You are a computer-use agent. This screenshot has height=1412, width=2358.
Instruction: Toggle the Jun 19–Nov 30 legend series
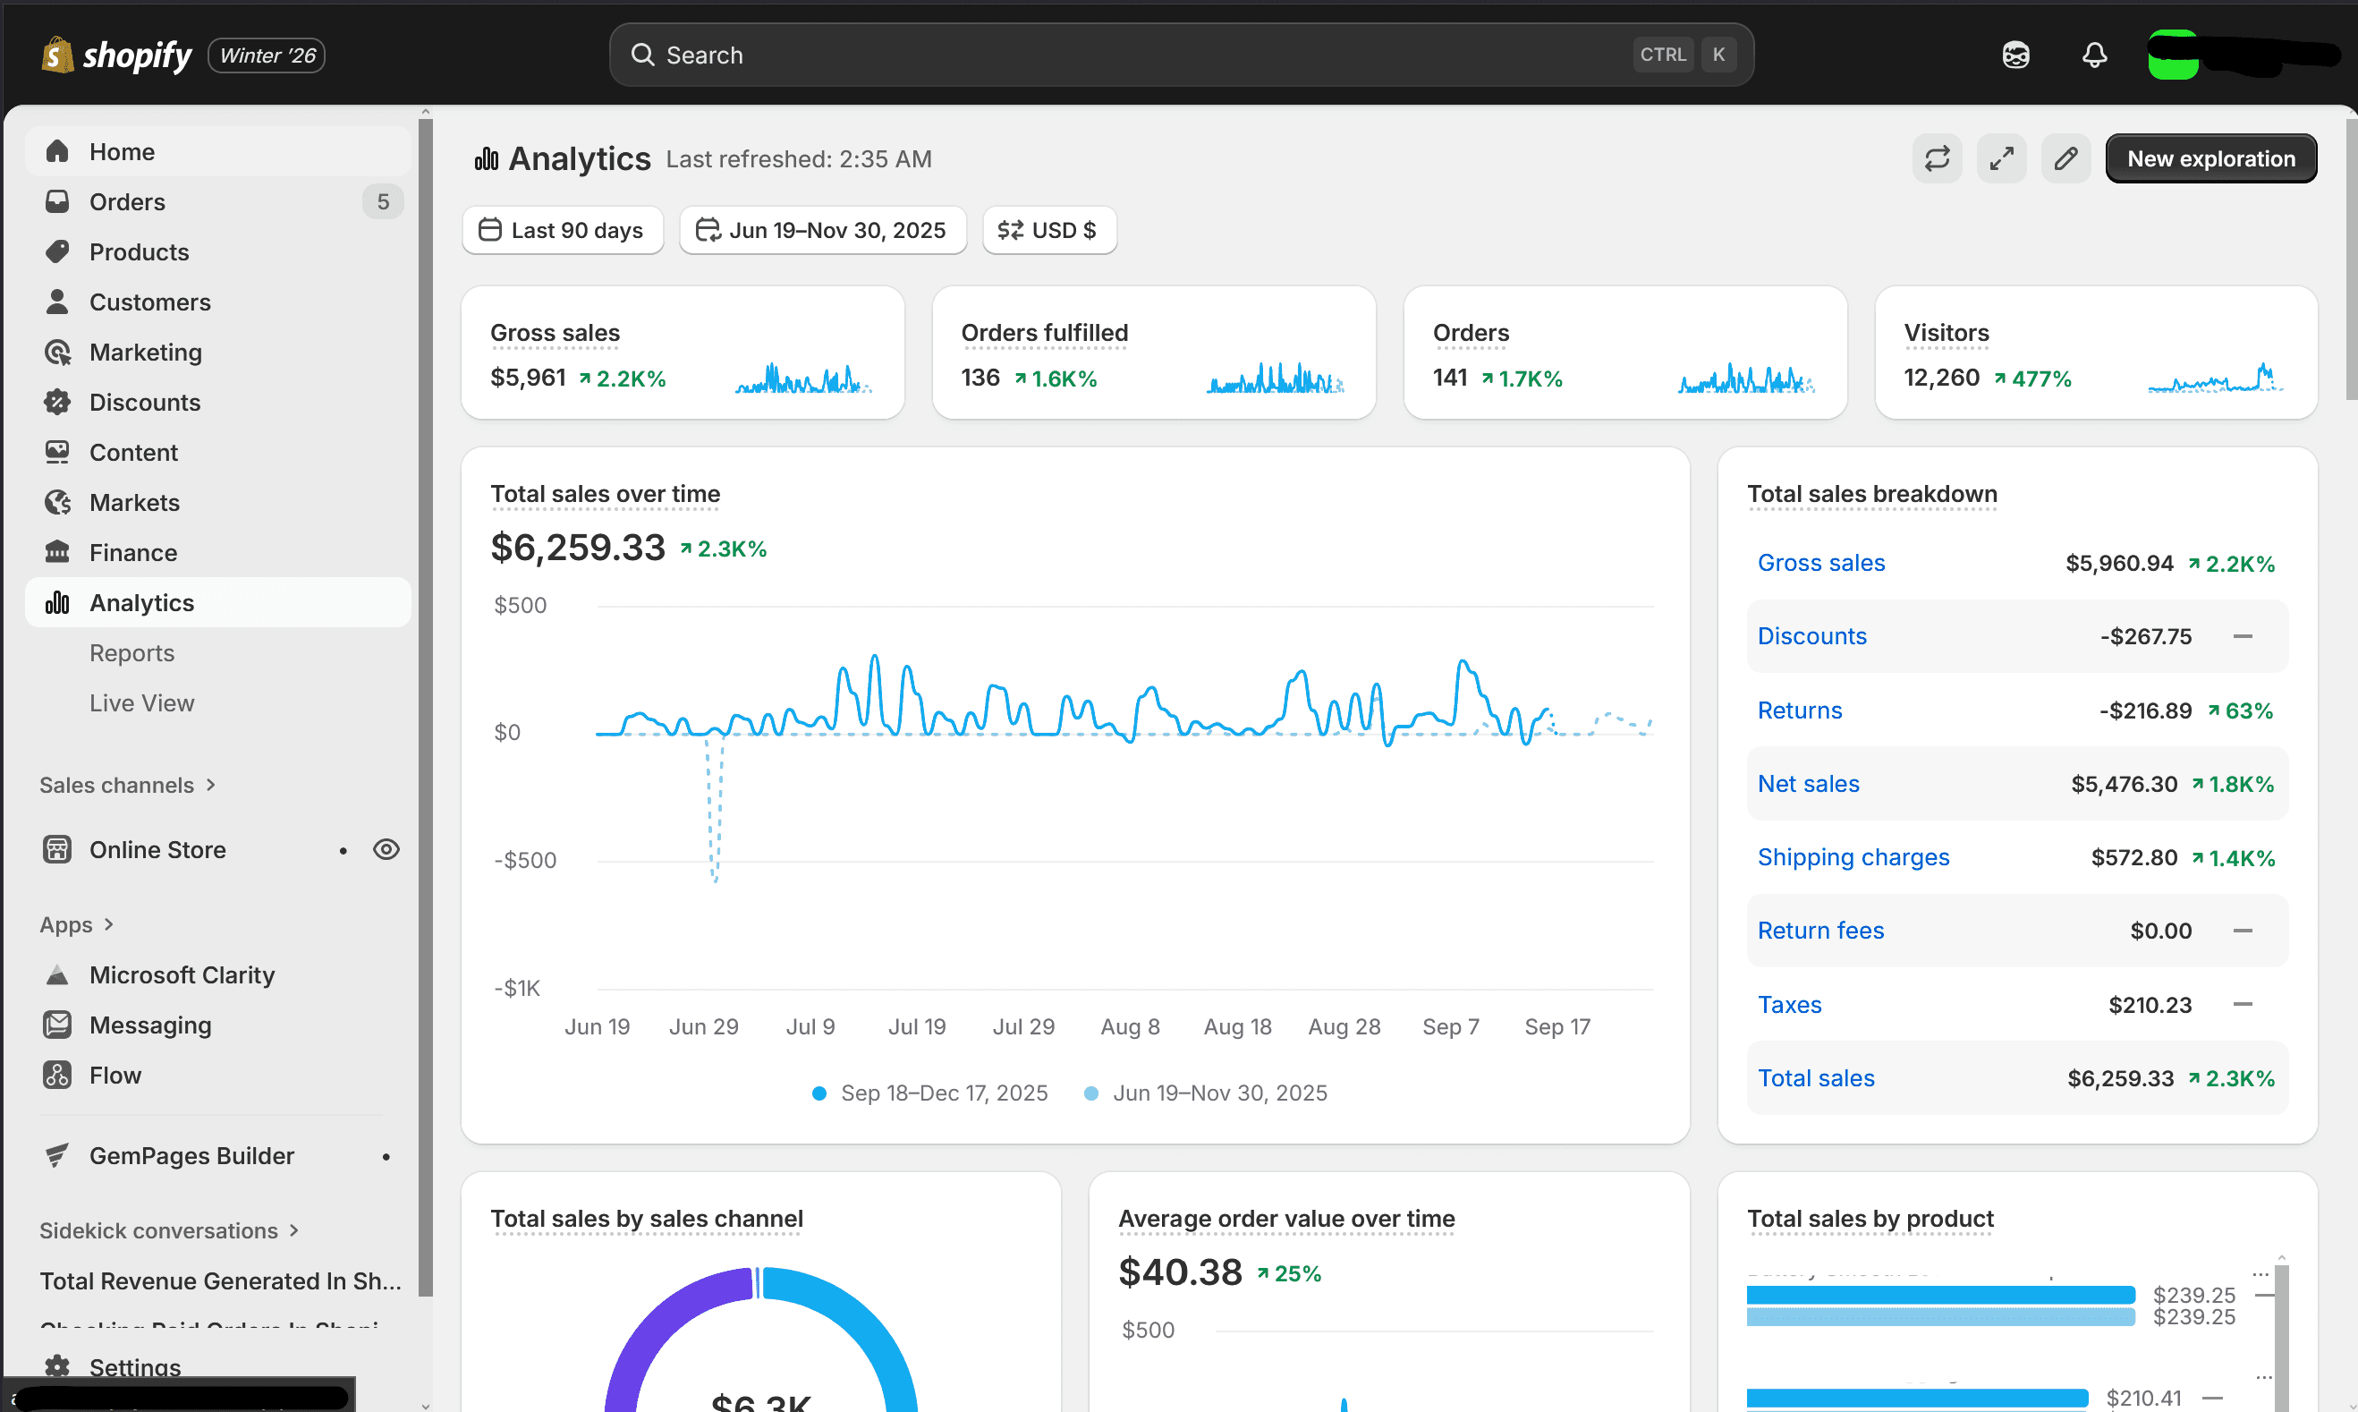coord(1206,1093)
